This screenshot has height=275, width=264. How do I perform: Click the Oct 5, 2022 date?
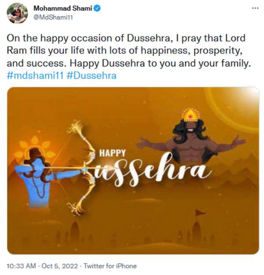(60, 266)
